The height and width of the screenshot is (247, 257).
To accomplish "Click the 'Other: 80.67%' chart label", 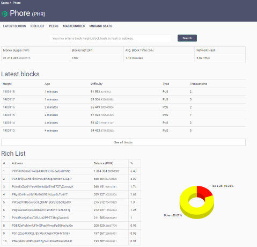I will point(173,215).
